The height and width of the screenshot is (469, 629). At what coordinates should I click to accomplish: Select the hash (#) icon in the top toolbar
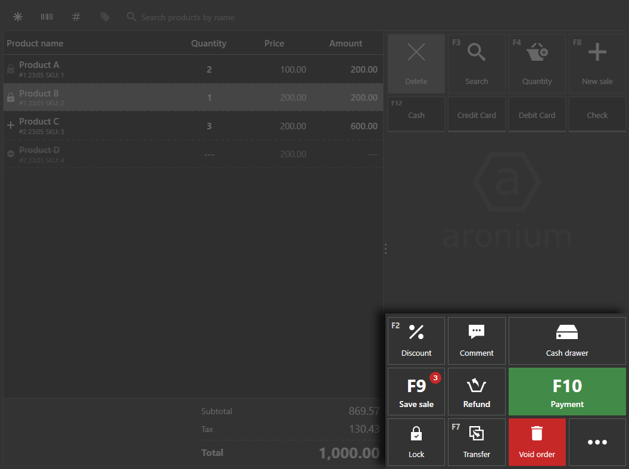click(76, 17)
